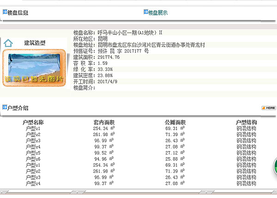Click the 所在地区: 昆明 line
This screenshot has width=277, height=198.
pos(90,39)
